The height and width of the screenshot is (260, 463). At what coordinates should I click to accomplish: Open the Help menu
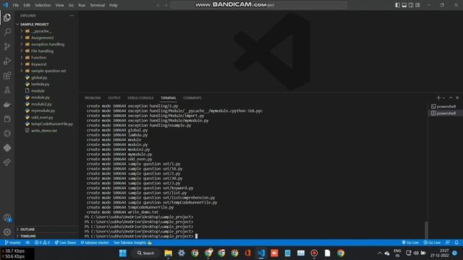click(114, 5)
